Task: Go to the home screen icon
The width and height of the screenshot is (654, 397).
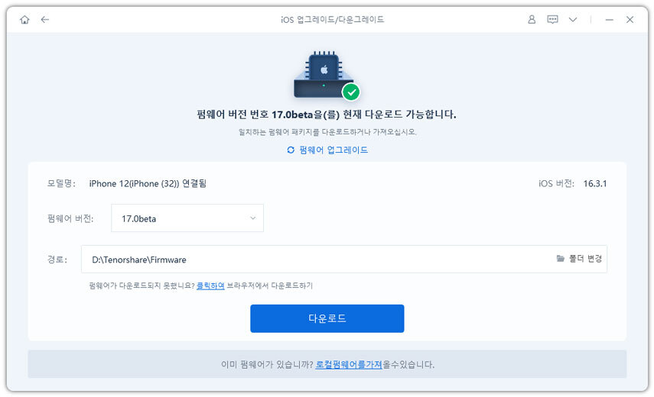Action: (x=24, y=20)
